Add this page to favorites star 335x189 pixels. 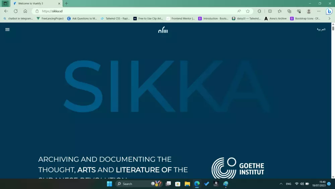248,11
